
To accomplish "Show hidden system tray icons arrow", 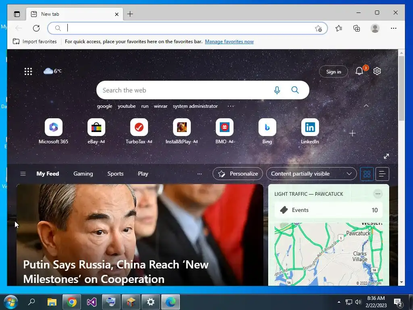I will pos(339,302).
